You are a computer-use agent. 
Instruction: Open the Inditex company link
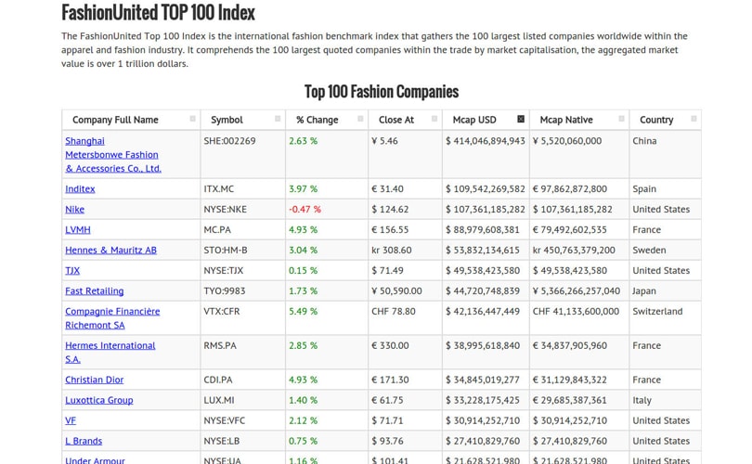pos(80,189)
